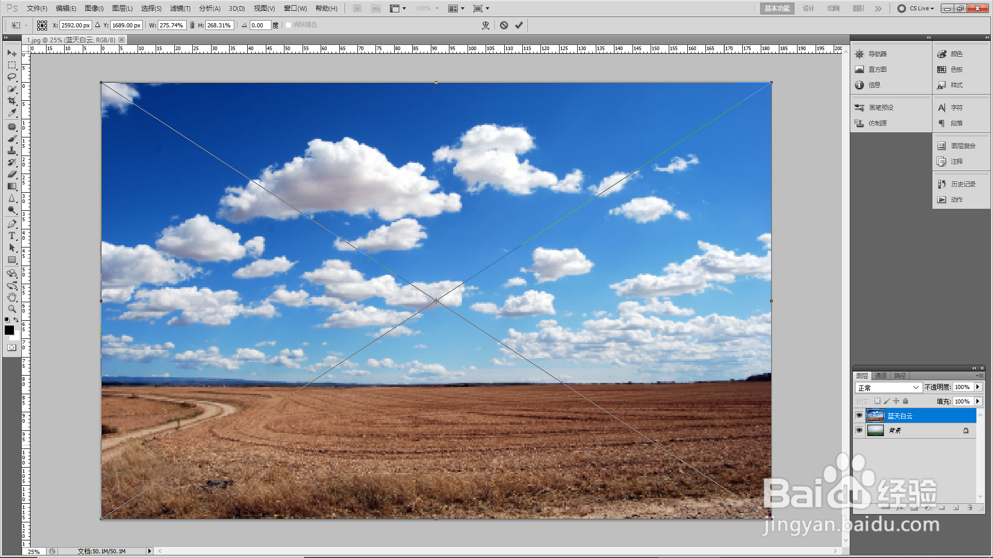Click the foreground color swatch
Screen dimensions: 993x558
point(9,330)
